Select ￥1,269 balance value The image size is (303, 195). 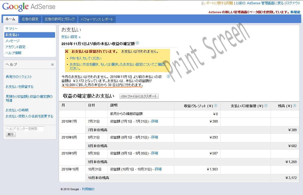291,162
